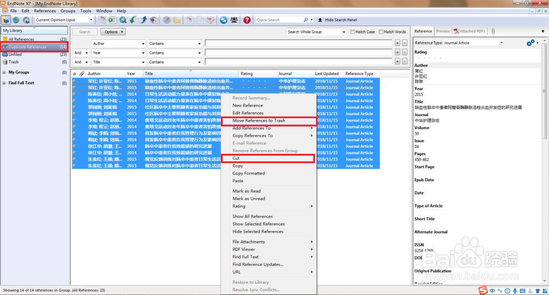Screen dimensions: 549x295
Task: Click read status dot column header
Action: (74, 73)
